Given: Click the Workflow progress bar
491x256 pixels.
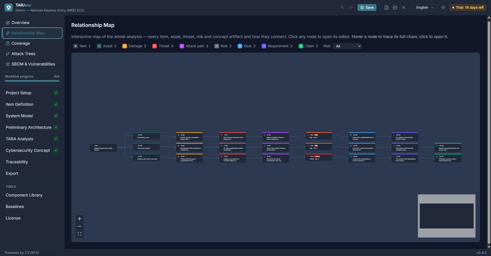Looking at the screenshot, I should tap(32, 81).
